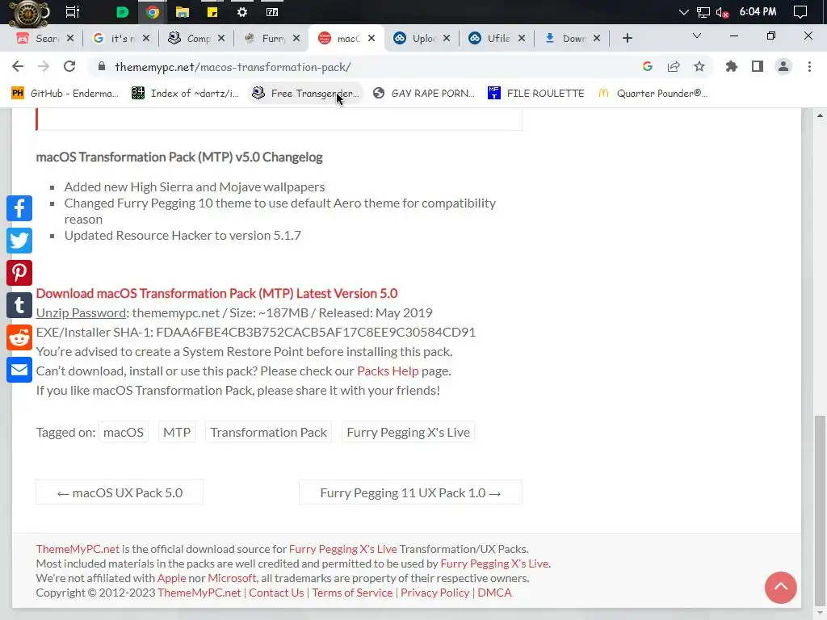The image size is (827, 620).
Task: Bookmark this page with star icon
Action: click(699, 66)
